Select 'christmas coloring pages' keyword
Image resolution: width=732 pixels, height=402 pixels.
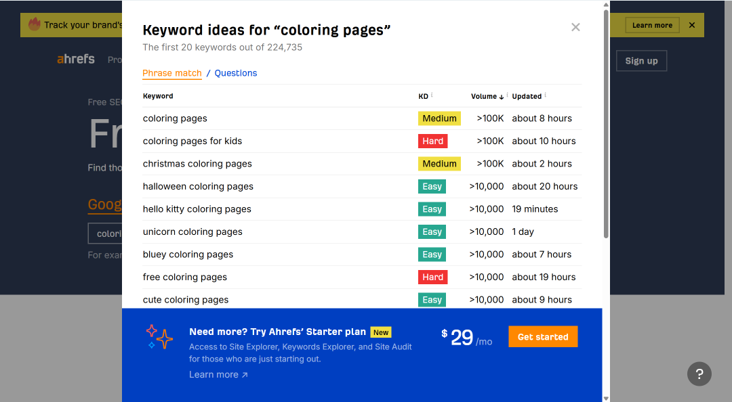(197, 164)
